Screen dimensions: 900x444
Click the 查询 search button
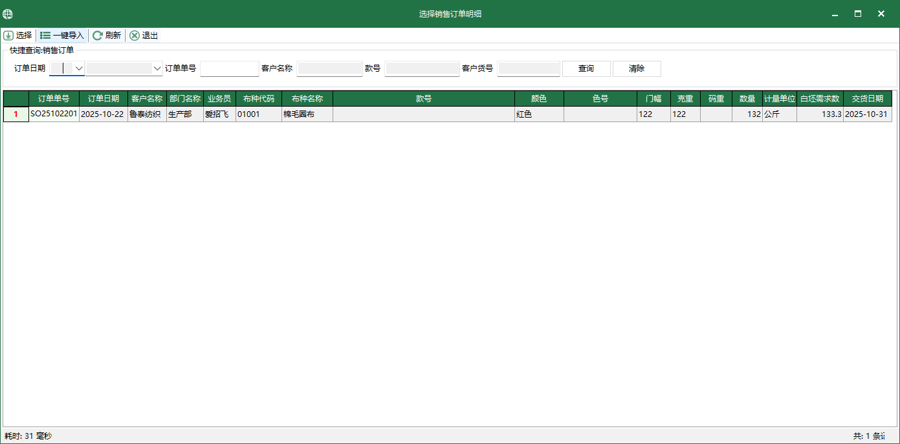[x=586, y=69]
